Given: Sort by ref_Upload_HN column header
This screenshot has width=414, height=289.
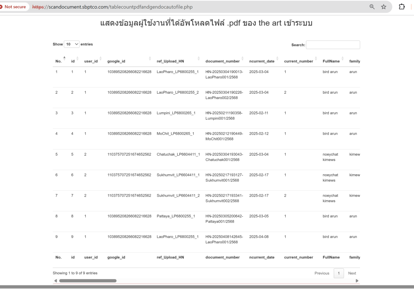Looking at the screenshot, I should 170,61.
